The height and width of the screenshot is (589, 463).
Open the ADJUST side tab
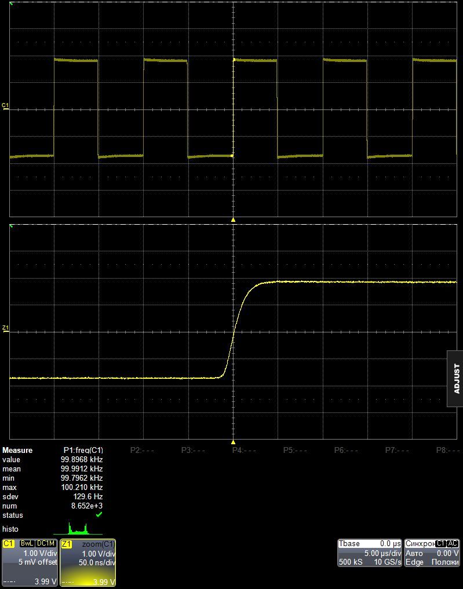(455, 379)
